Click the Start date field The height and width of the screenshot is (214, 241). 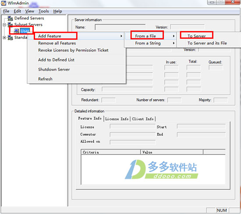point(202,127)
